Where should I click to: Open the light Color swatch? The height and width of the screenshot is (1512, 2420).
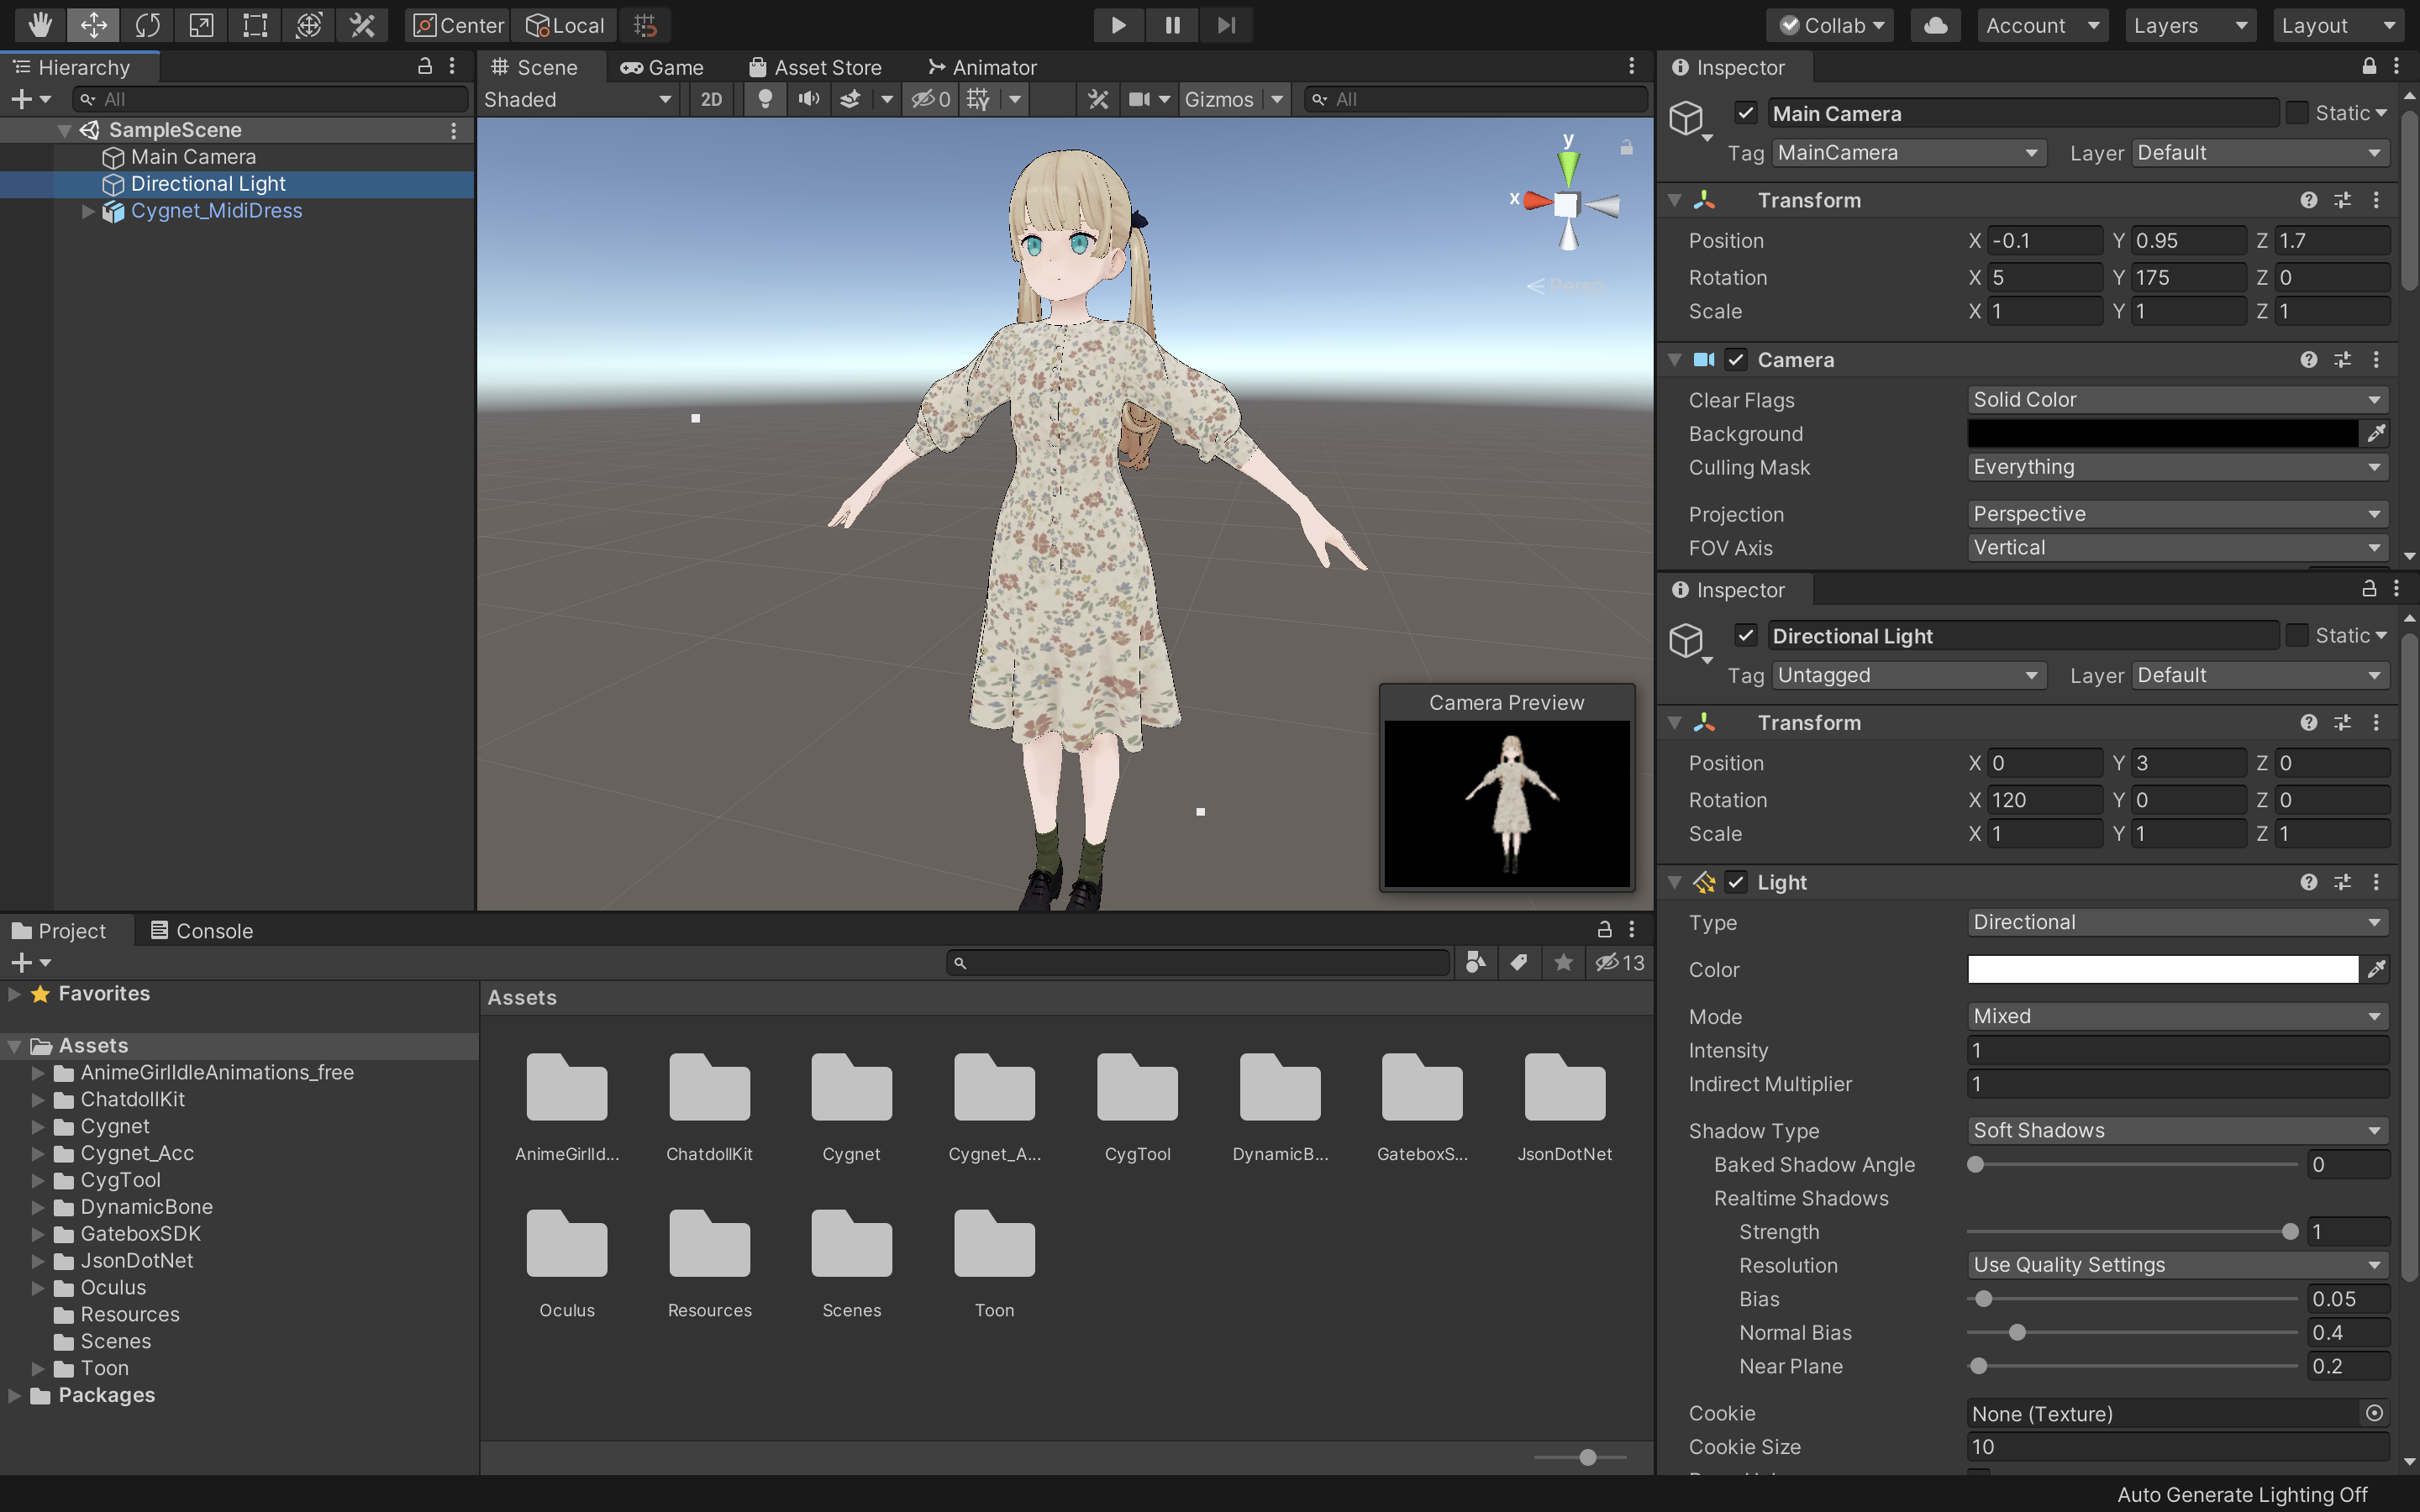[x=2162, y=968]
